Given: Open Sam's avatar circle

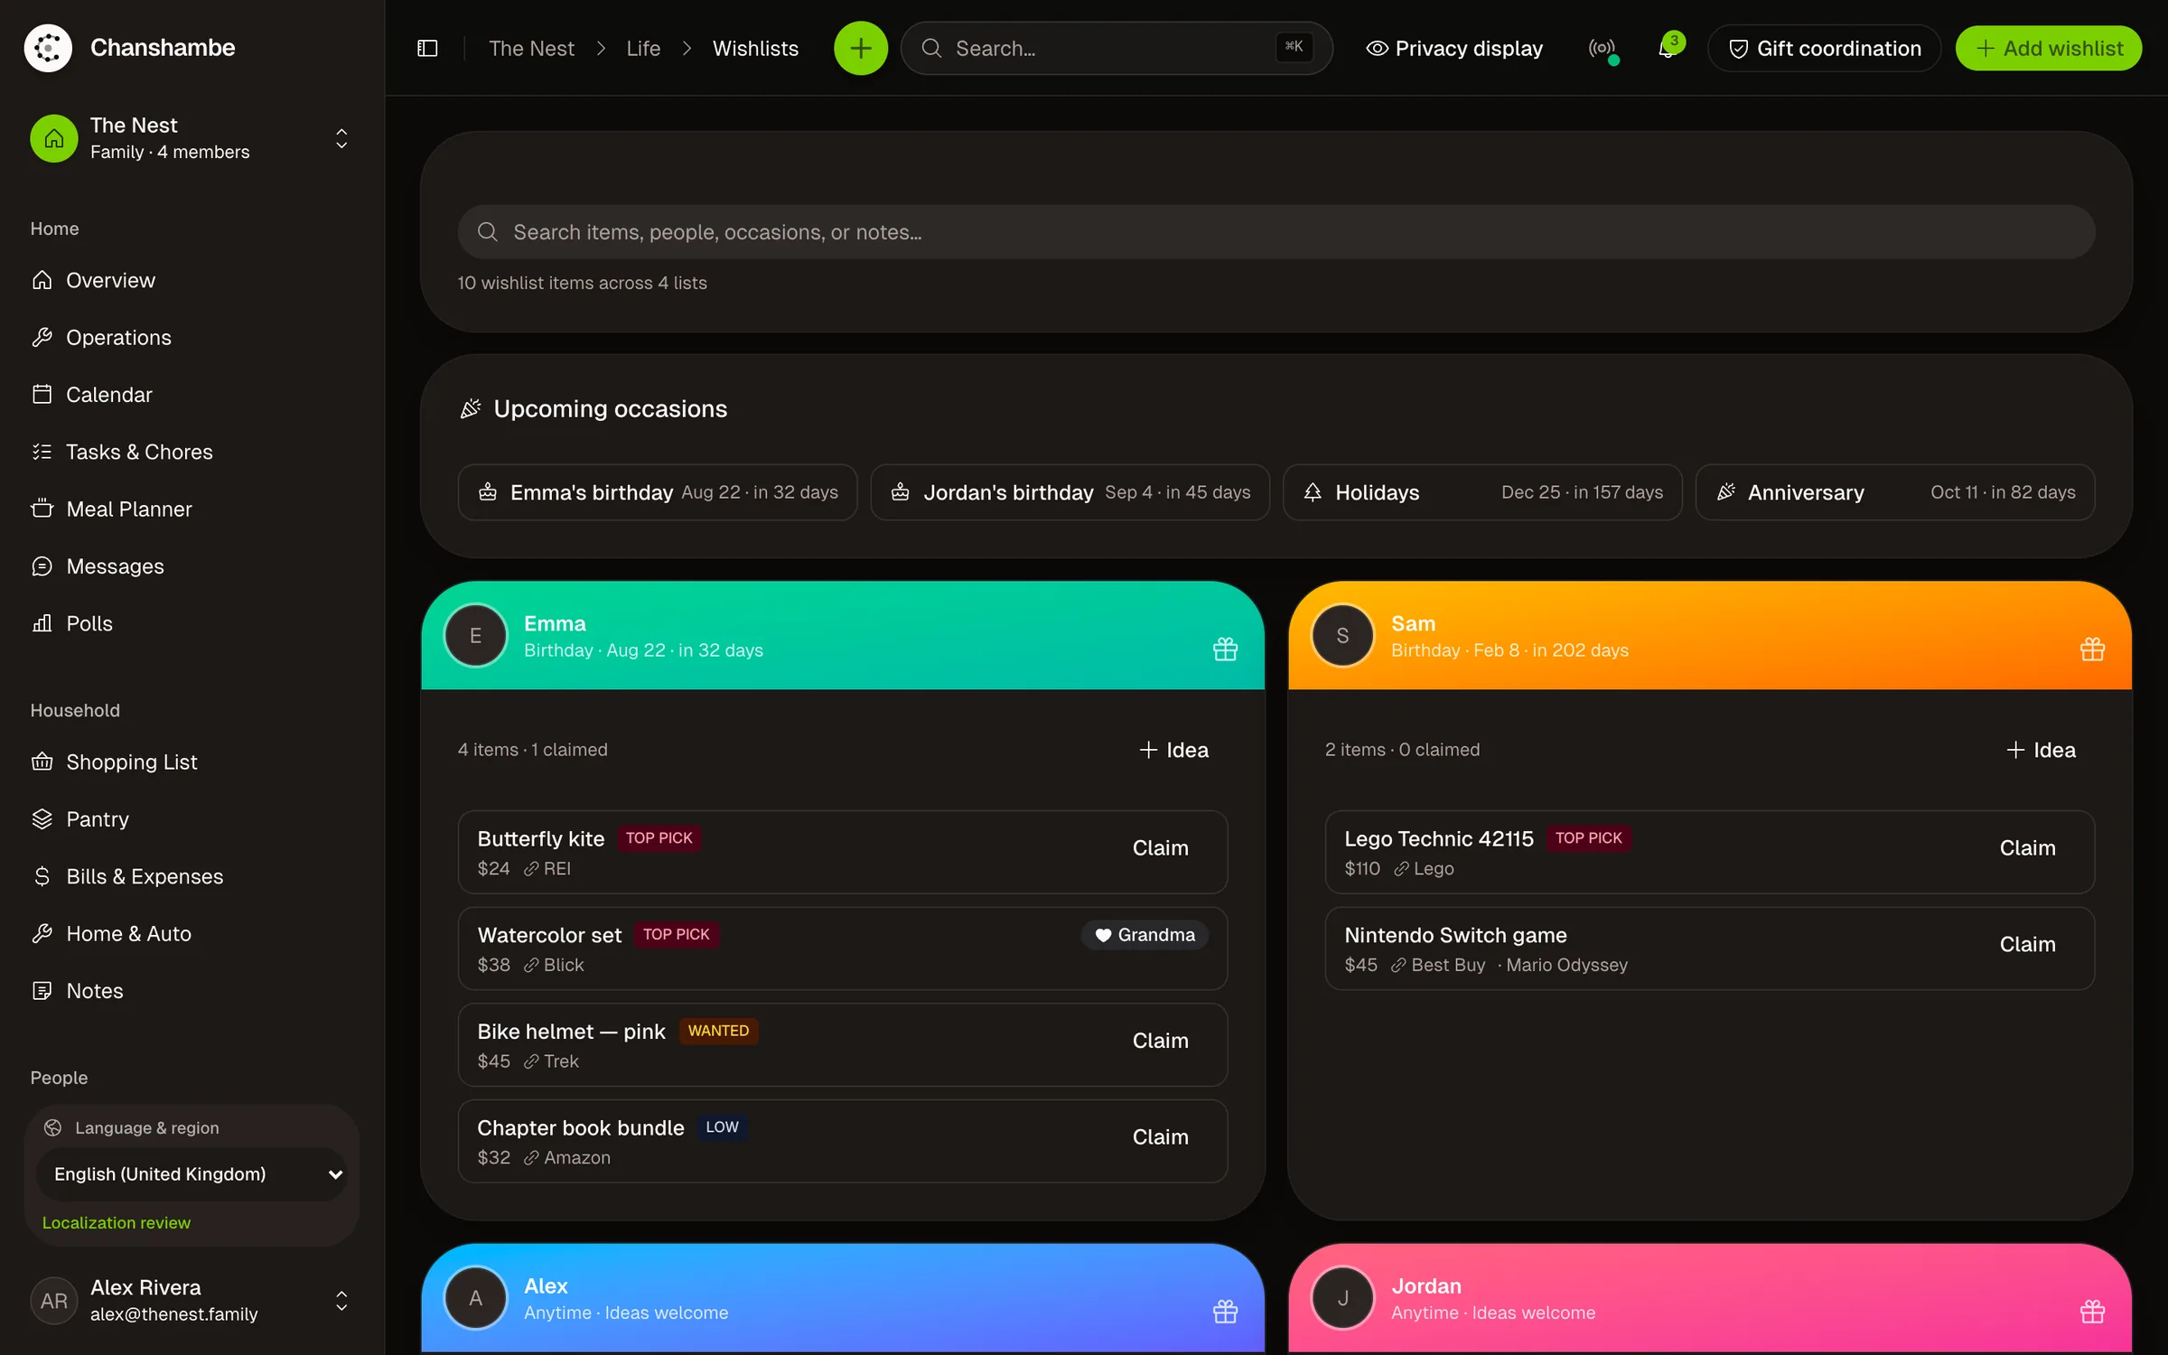Looking at the screenshot, I should coord(1342,635).
